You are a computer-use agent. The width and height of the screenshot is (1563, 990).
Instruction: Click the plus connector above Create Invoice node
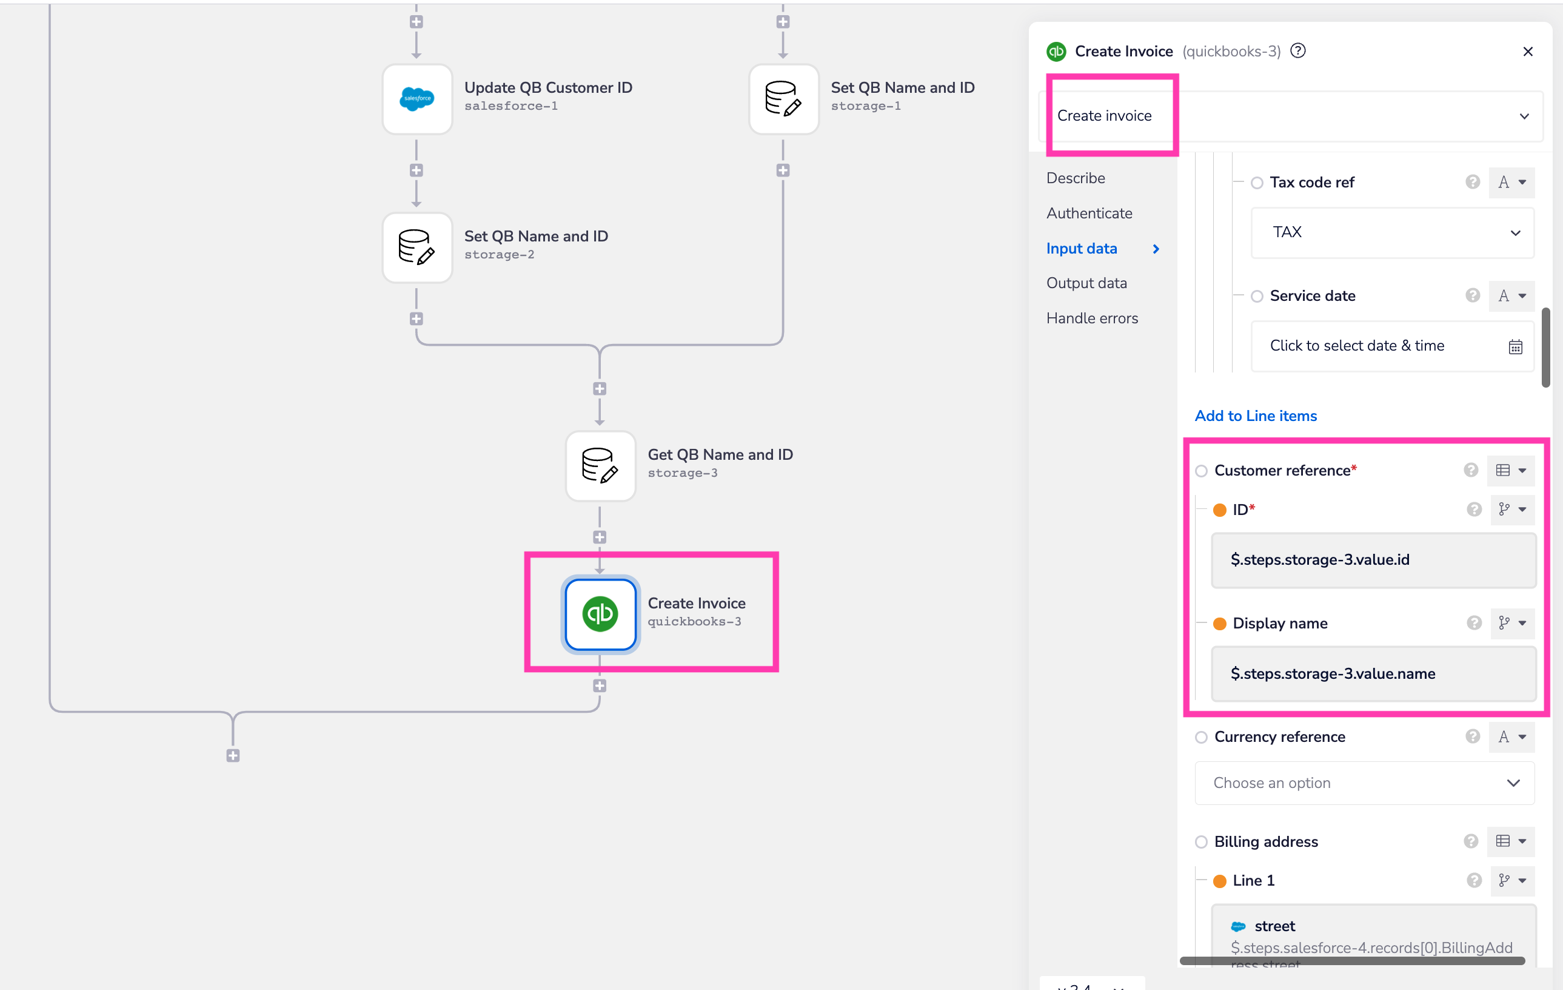coord(599,537)
